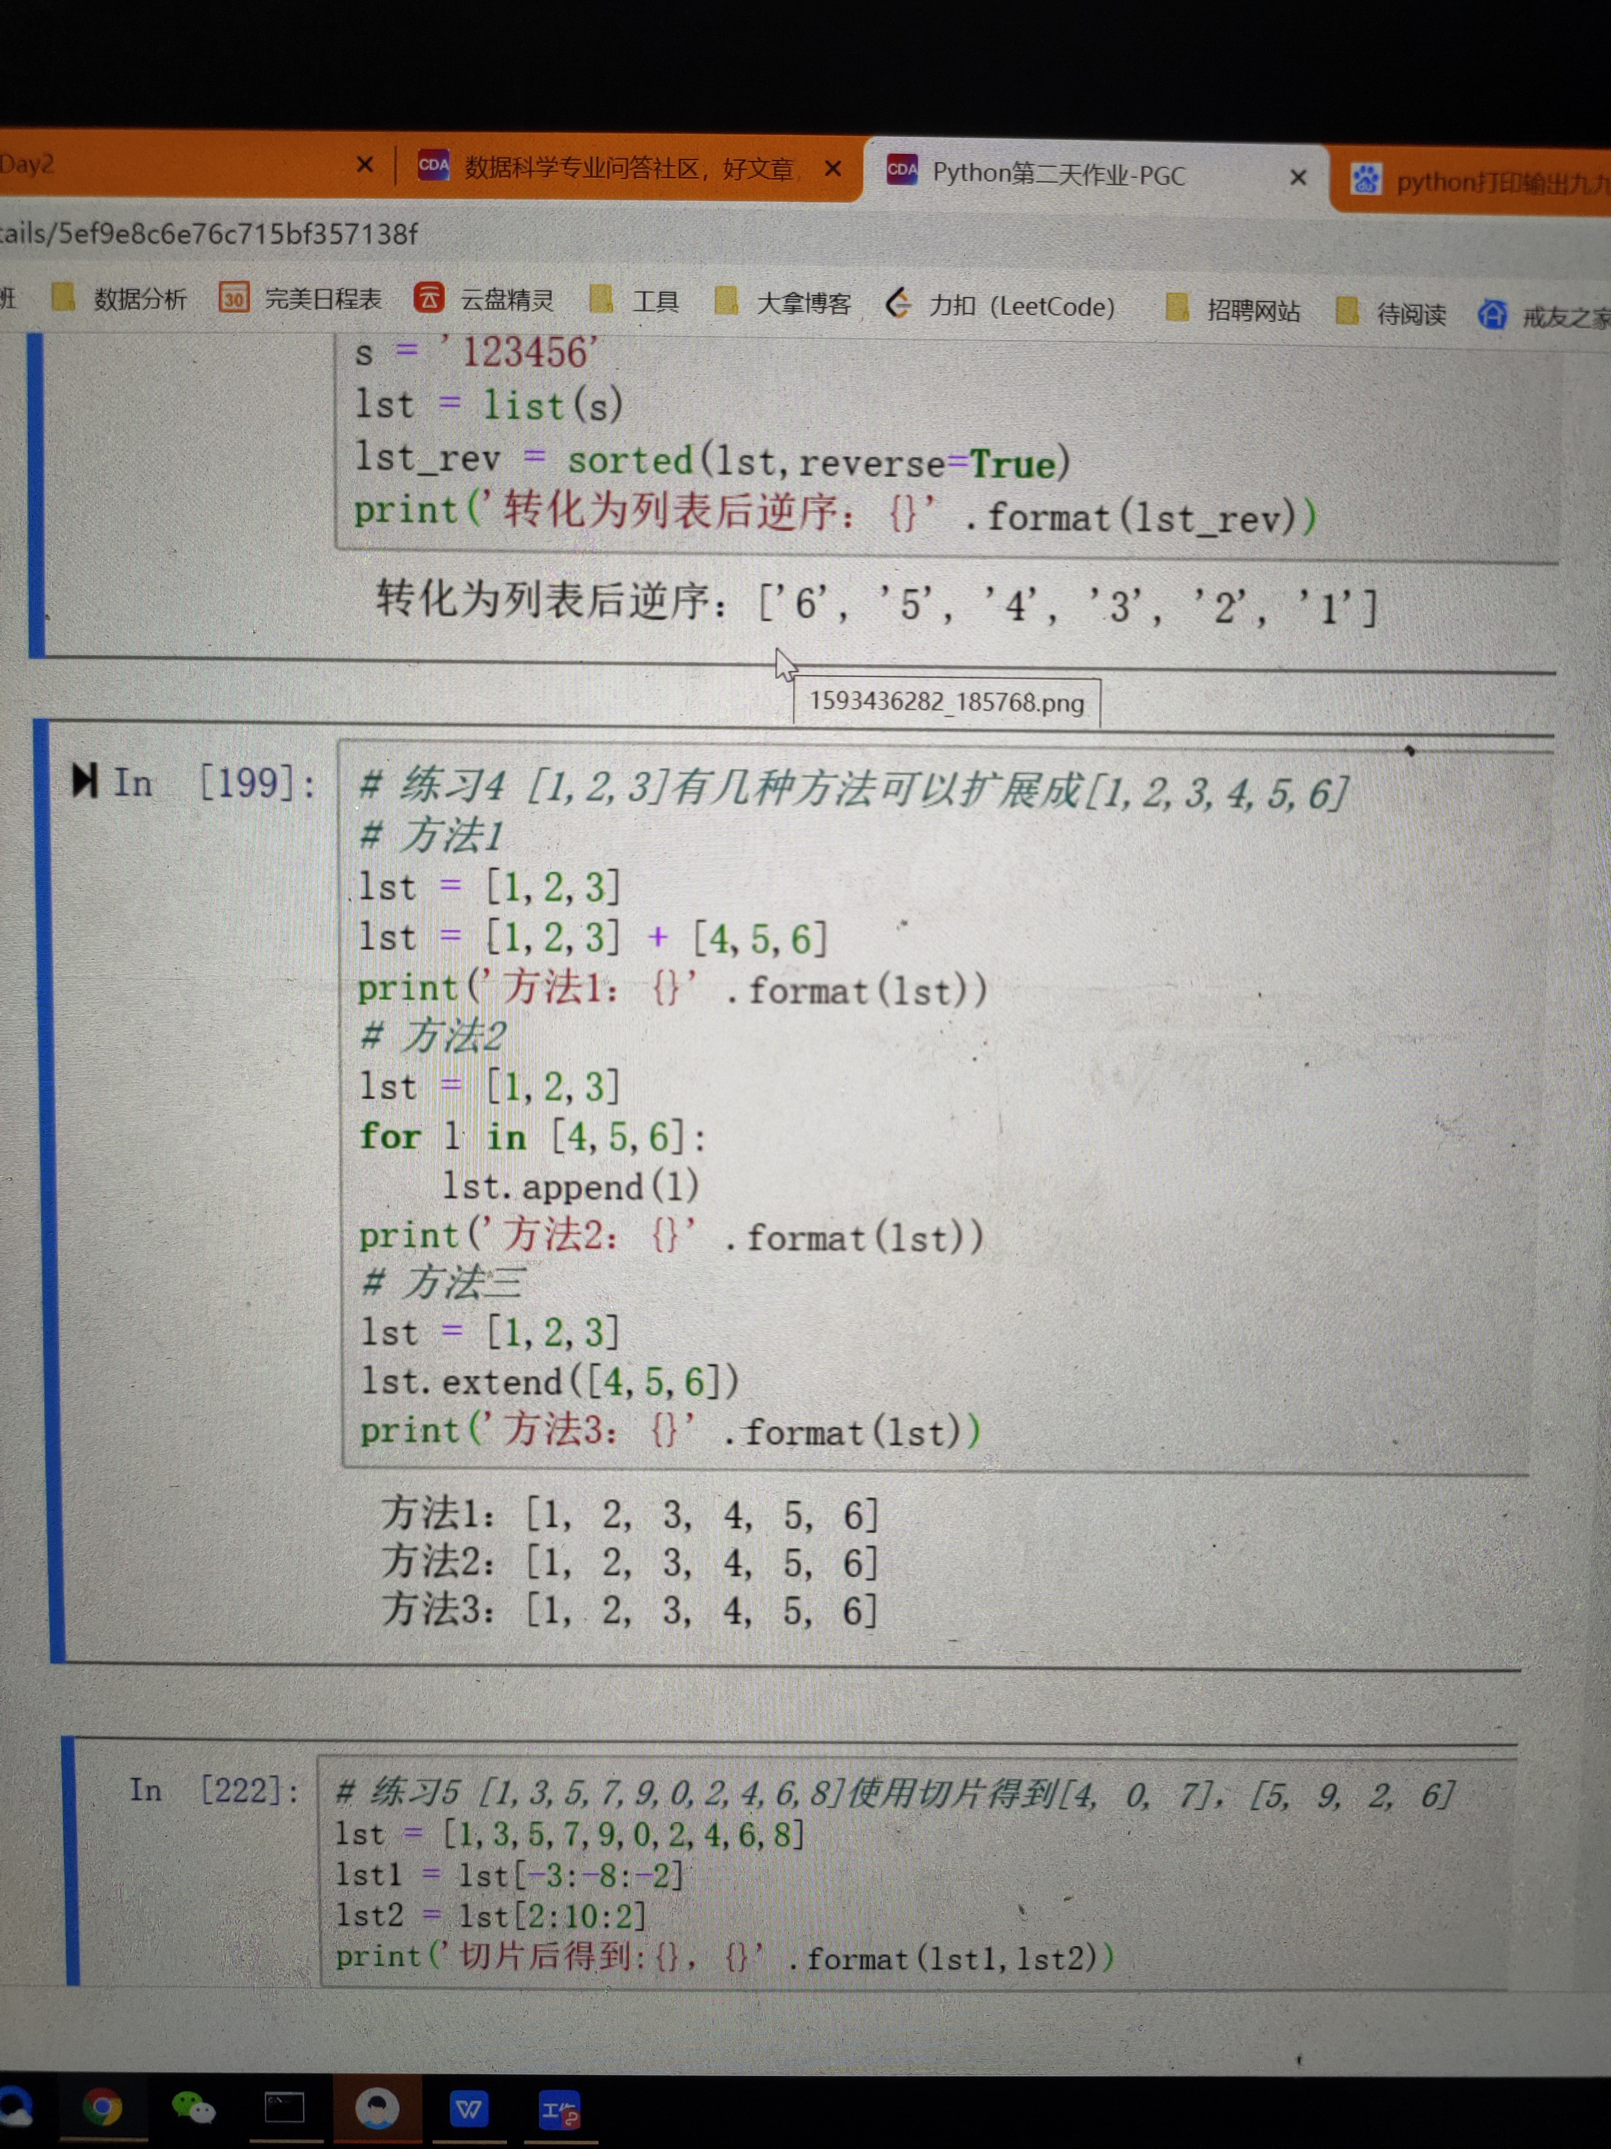The height and width of the screenshot is (2149, 1611).
Task: Close the Day2 tab
Action: (365, 164)
